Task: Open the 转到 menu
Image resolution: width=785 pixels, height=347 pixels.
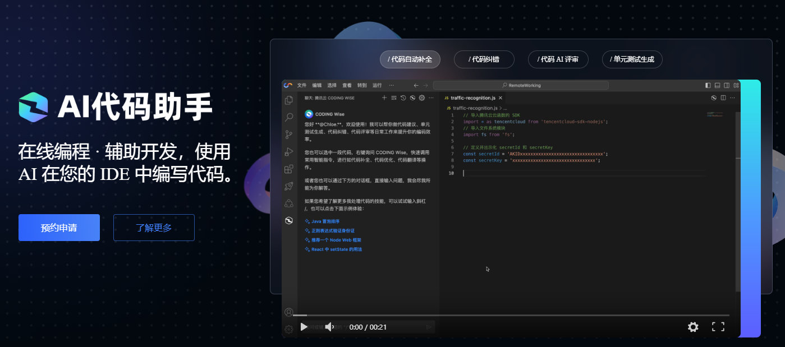Action: pos(362,85)
